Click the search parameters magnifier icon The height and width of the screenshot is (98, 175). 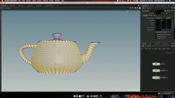[170, 11]
